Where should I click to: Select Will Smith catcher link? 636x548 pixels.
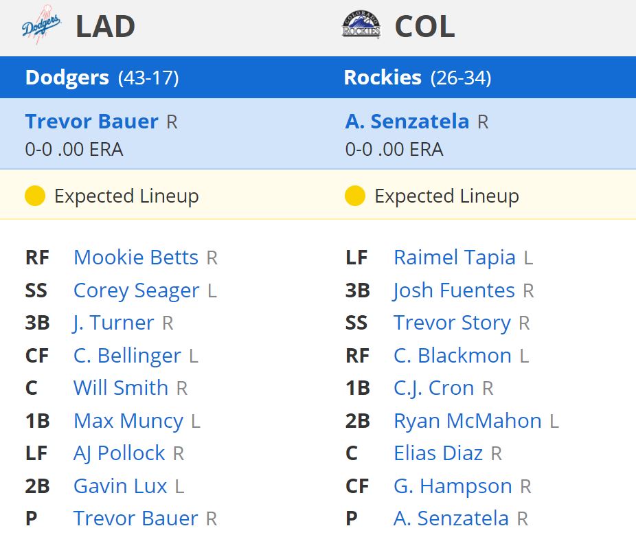click(x=121, y=388)
